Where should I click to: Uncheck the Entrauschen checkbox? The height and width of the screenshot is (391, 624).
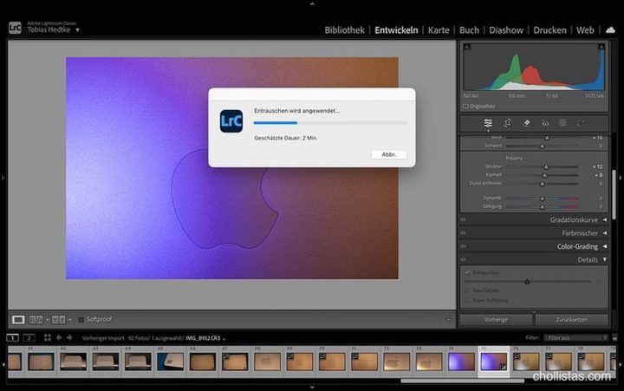467,273
